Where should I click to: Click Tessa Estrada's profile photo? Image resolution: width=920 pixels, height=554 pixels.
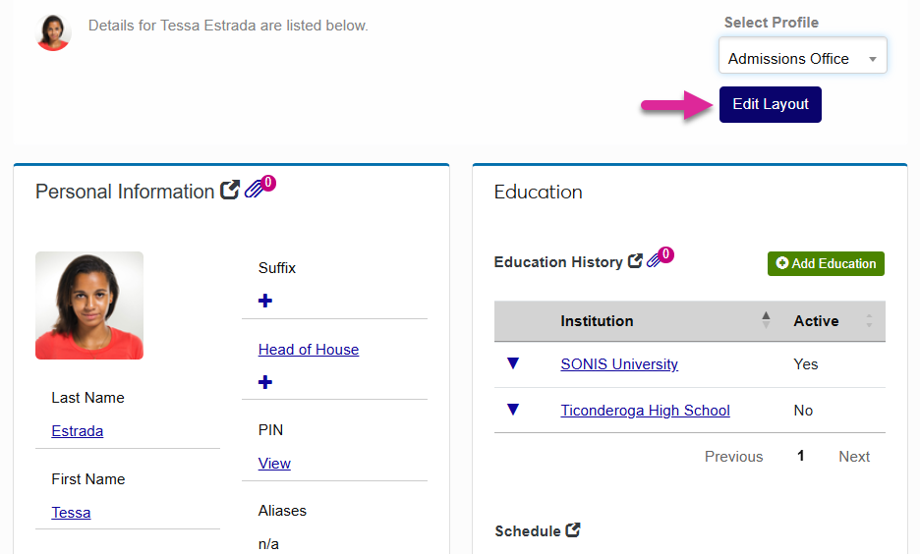click(x=89, y=305)
